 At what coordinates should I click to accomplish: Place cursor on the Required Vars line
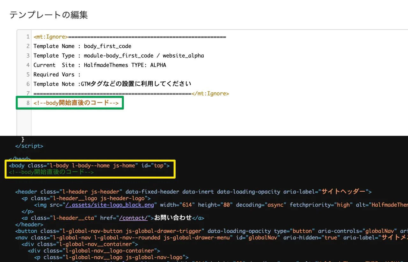(57, 74)
